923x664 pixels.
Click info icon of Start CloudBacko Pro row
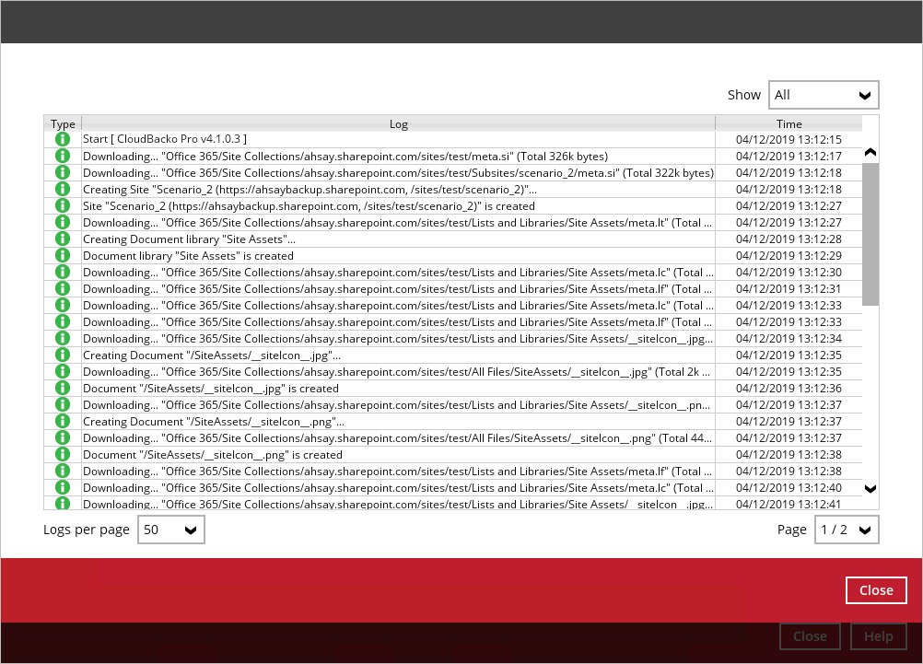point(63,139)
